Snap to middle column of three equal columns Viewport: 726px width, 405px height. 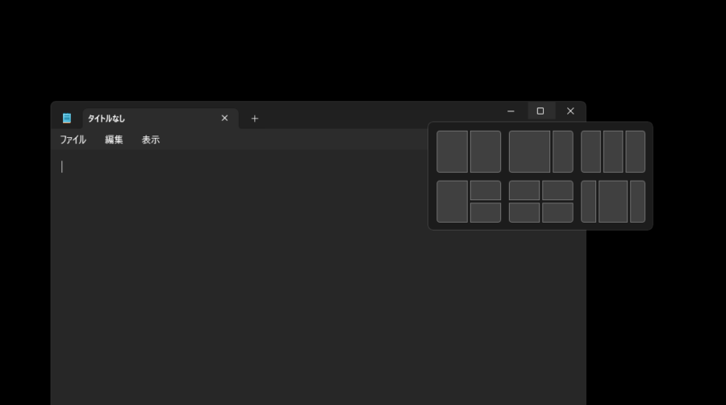pyautogui.click(x=613, y=152)
